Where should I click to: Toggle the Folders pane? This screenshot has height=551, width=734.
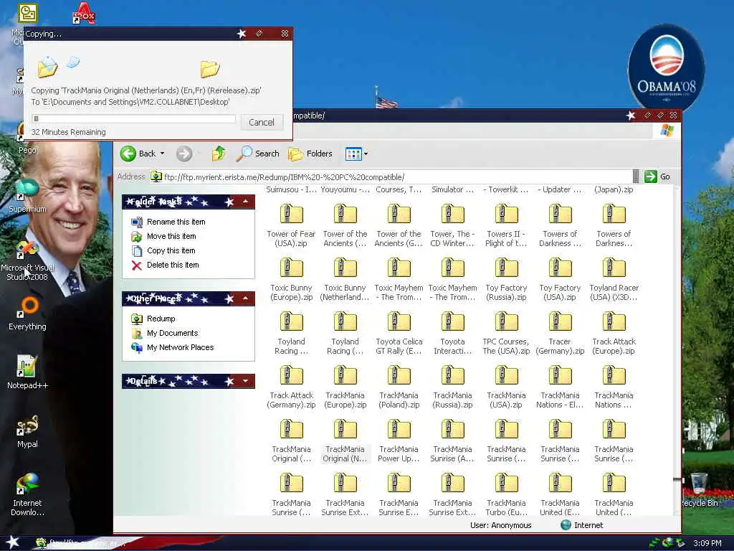[x=310, y=154]
